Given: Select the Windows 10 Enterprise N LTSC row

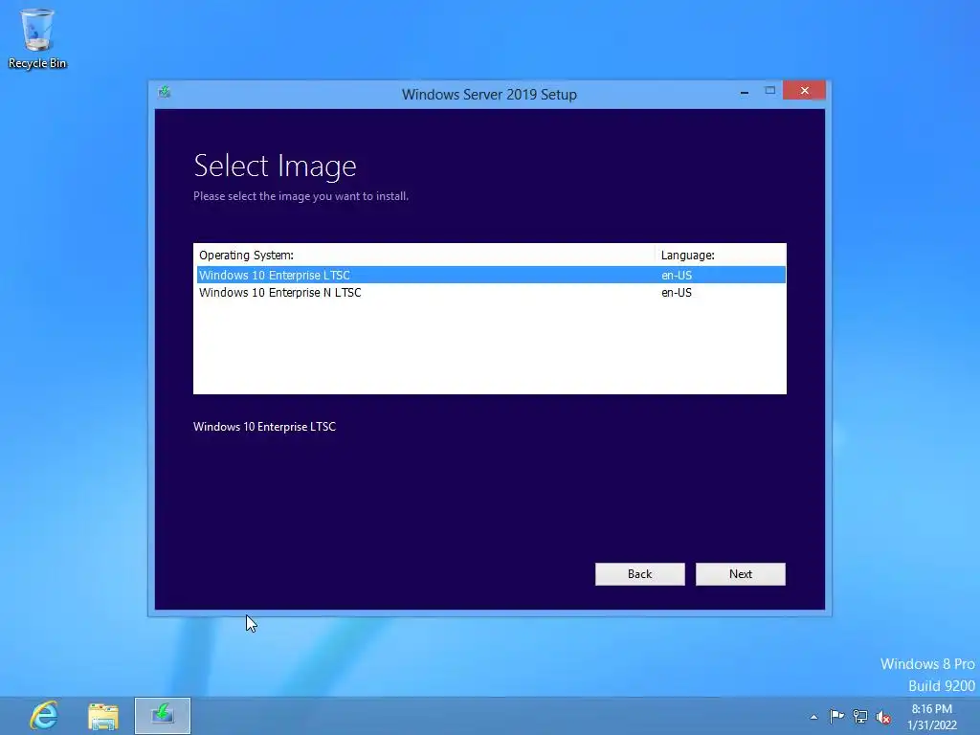Looking at the screenshot, I should [491, 293].
